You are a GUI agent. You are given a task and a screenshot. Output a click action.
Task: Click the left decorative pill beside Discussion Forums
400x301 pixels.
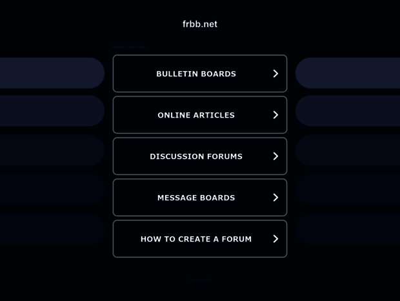coord(52,150)
